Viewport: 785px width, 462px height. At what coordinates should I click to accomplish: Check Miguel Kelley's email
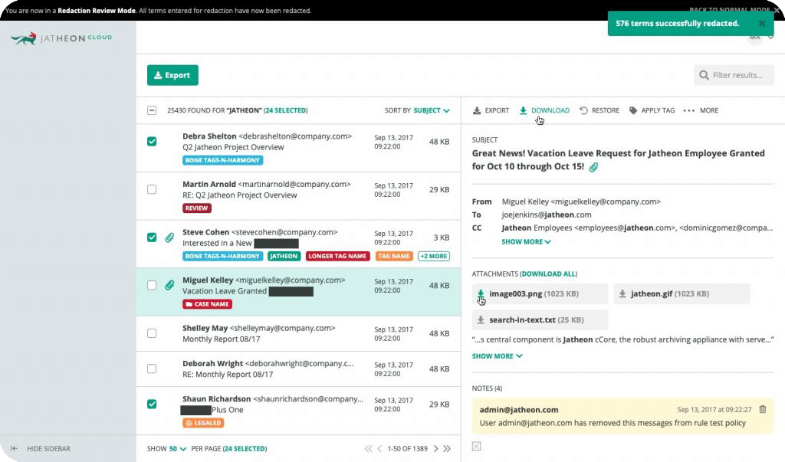152,285
